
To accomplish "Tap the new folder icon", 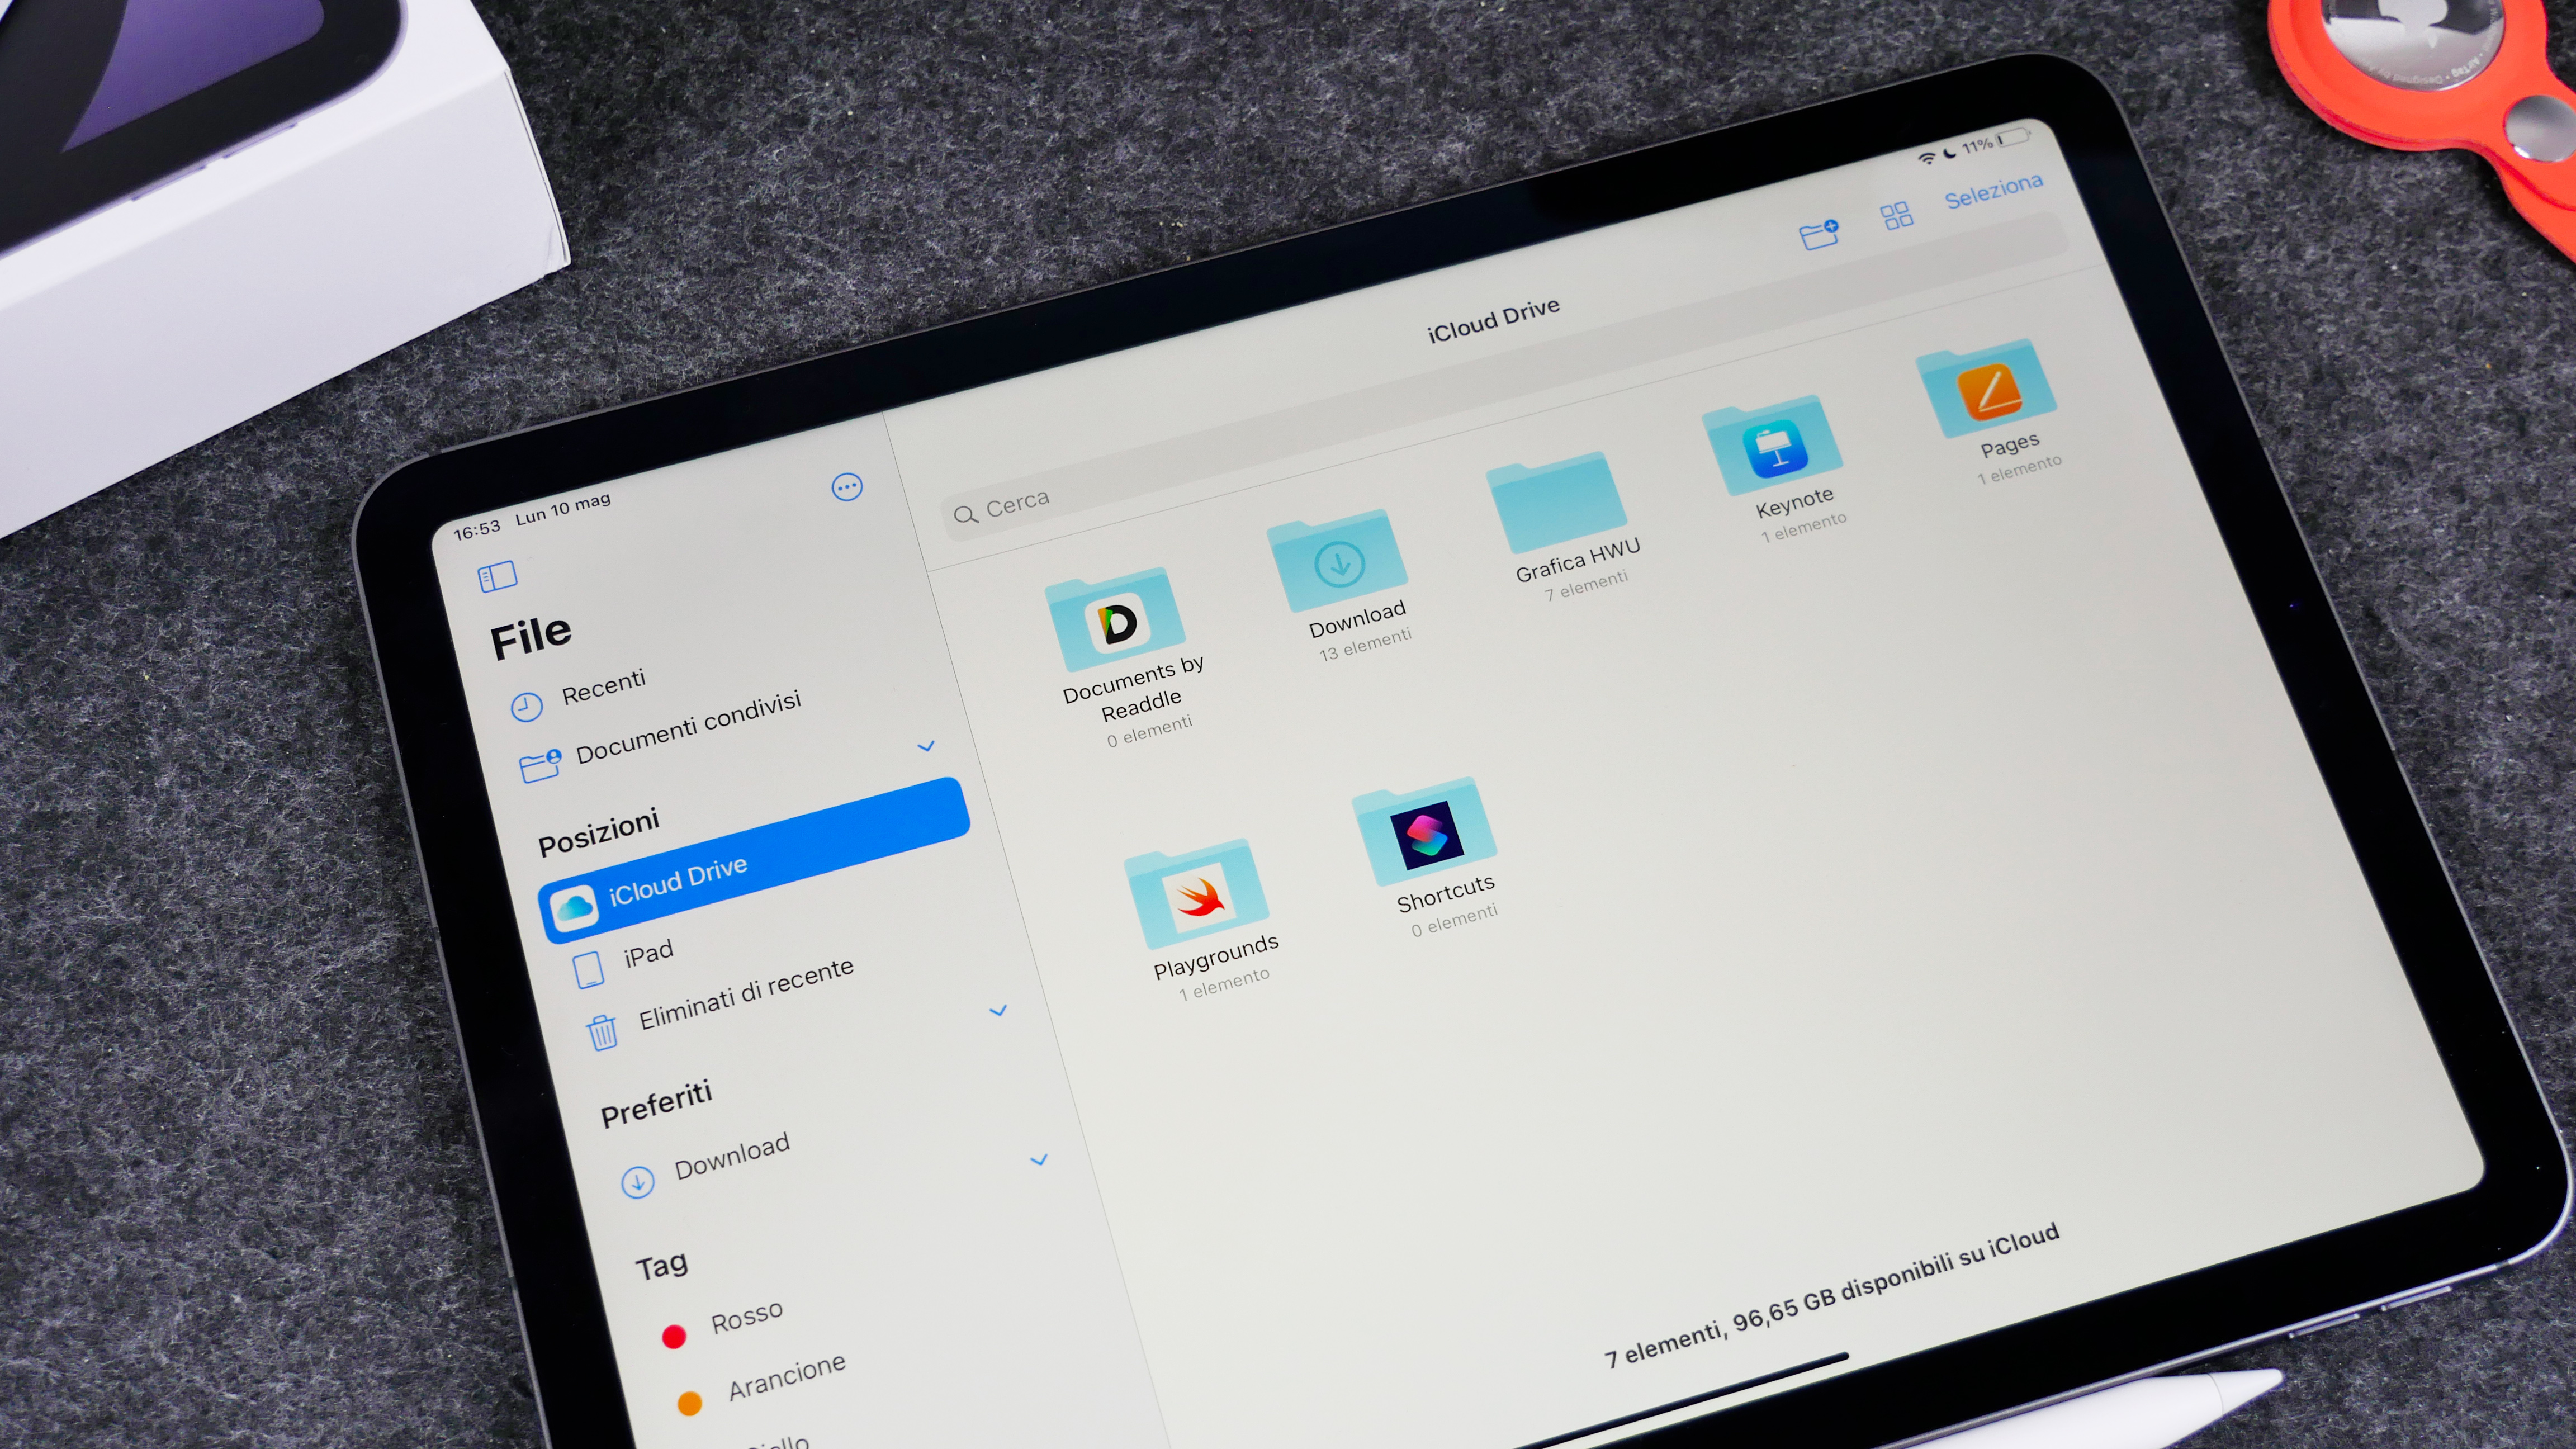I will [x=1819, y=234].
